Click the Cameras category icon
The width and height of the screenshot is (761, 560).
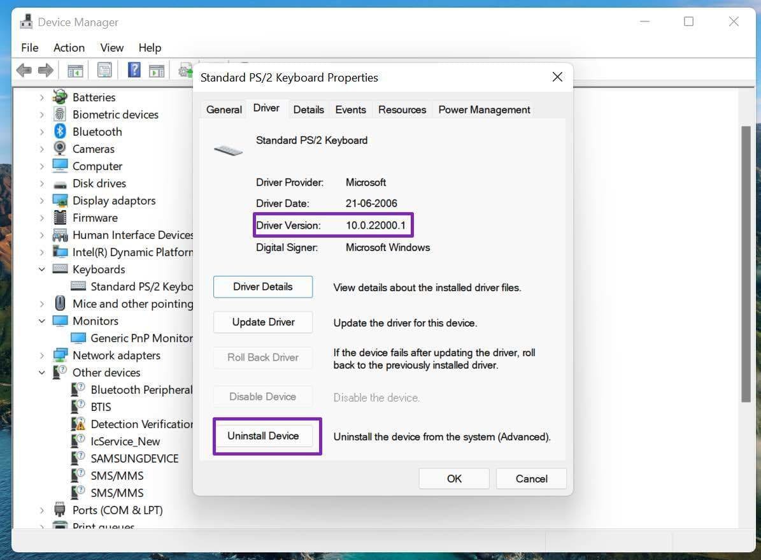(x=60, y=148)
